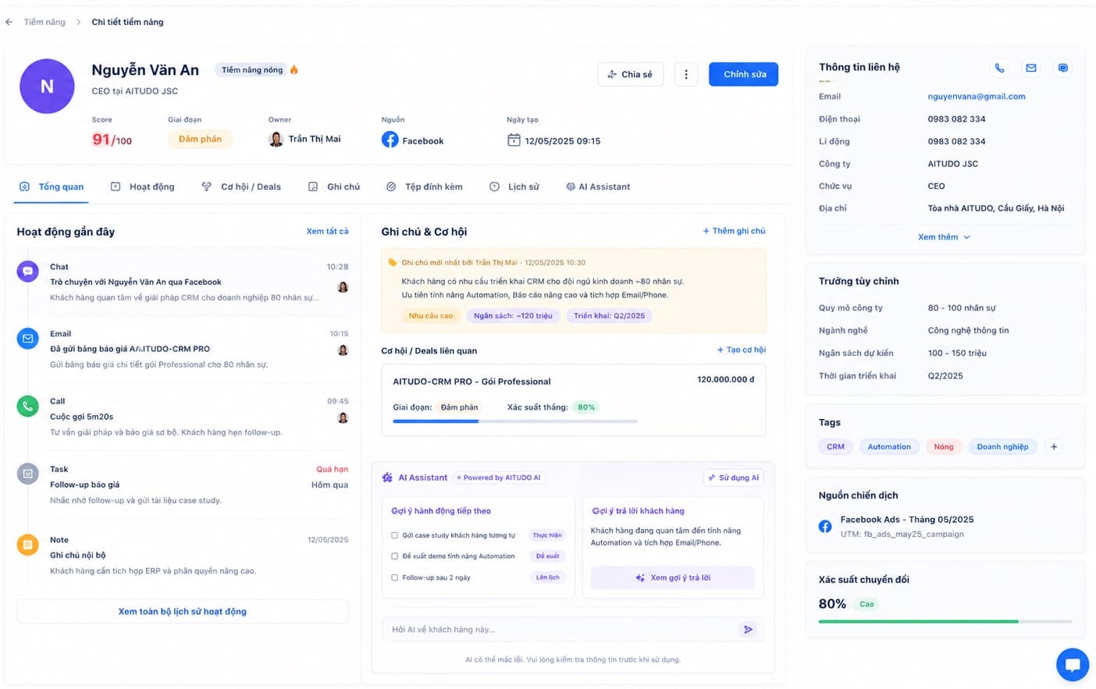This screenshot has height=689, width=1096.
Task: Check the Gửi case study checkbox
Action: pos(395,535)
